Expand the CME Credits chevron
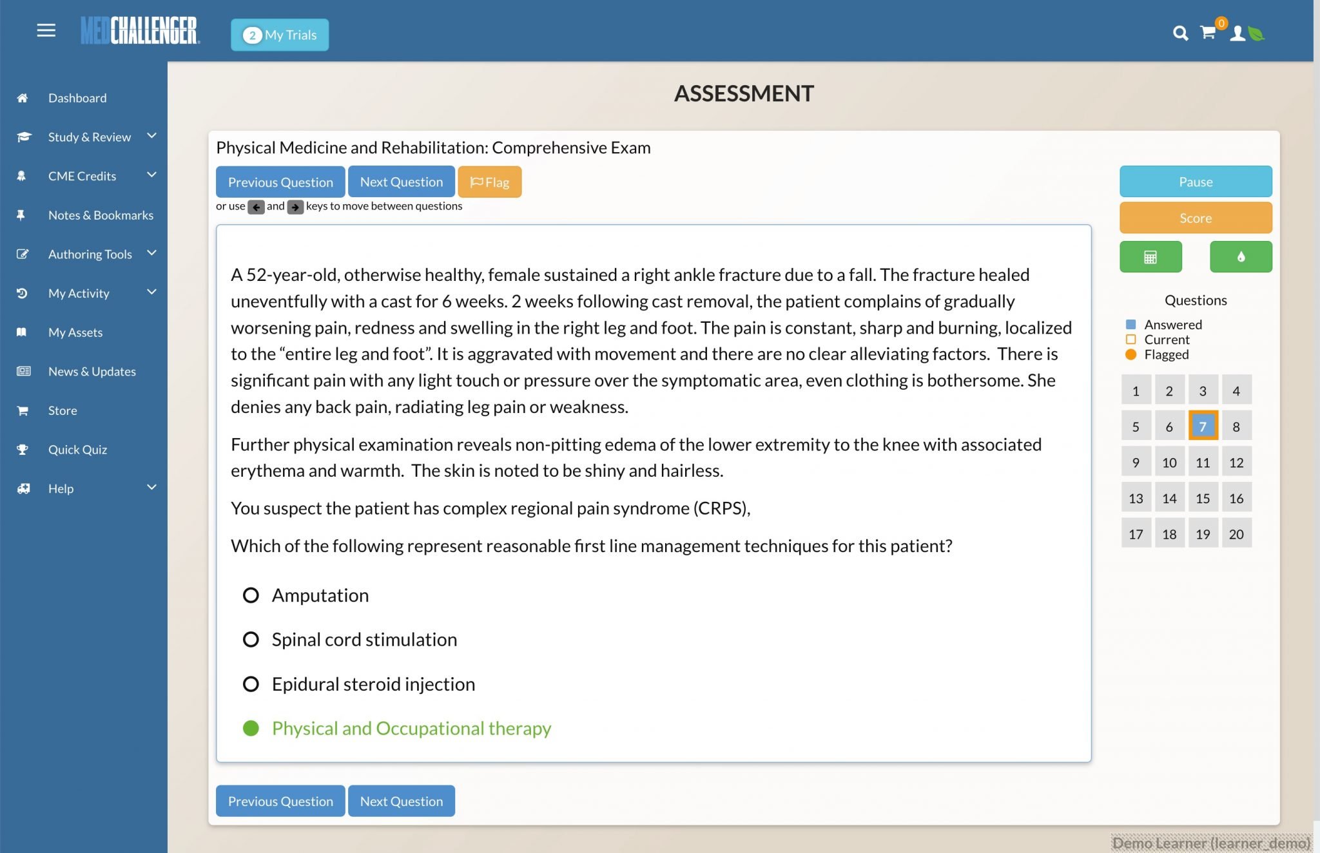The image size is (1320, 853). point(151,175)
